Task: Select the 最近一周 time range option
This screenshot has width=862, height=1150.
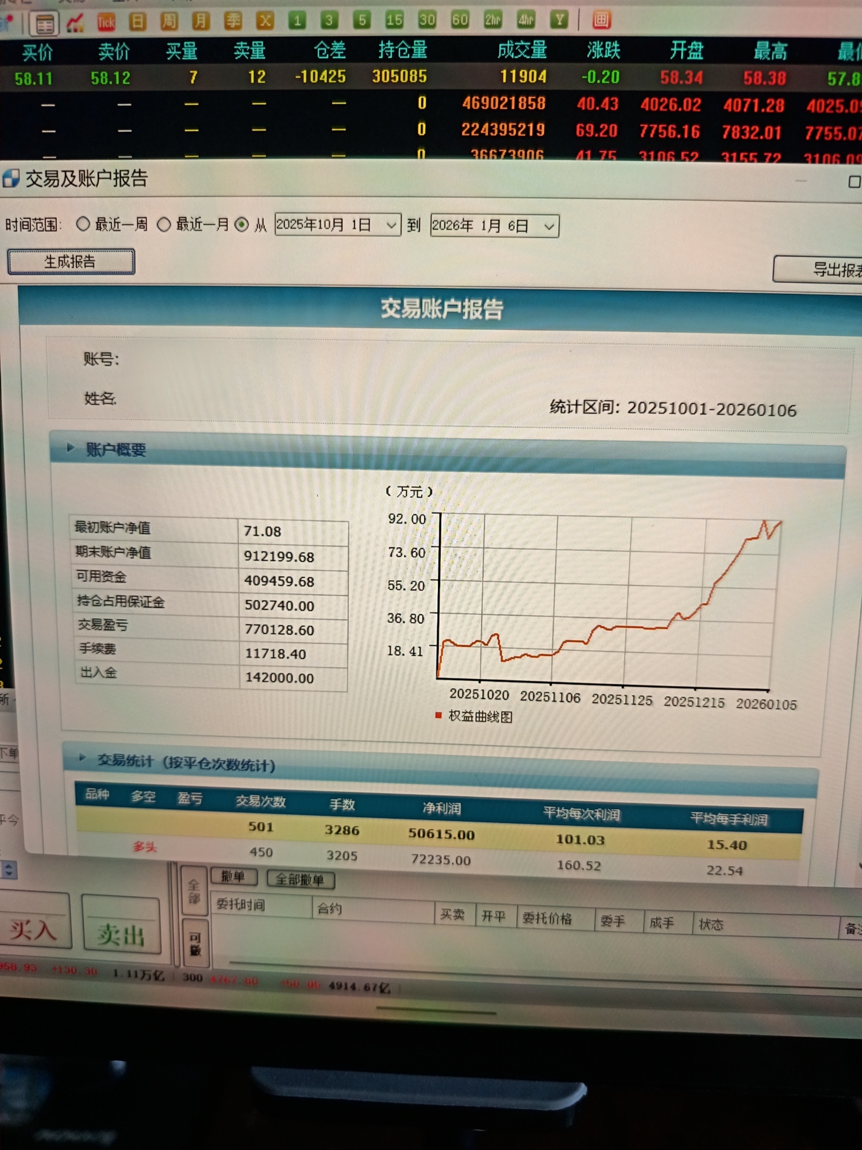Action: (83, 224)
